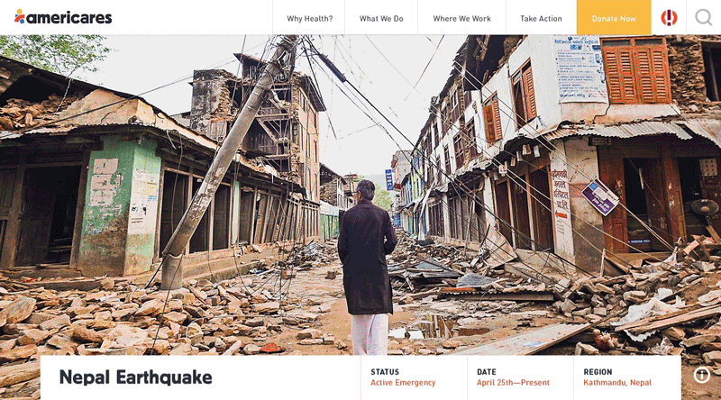Open the Take Action menu

pos(541,18)
